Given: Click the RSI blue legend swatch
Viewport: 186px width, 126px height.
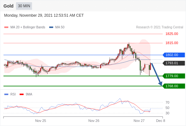Looking at the screenshot, I should (x=6, y=94).
